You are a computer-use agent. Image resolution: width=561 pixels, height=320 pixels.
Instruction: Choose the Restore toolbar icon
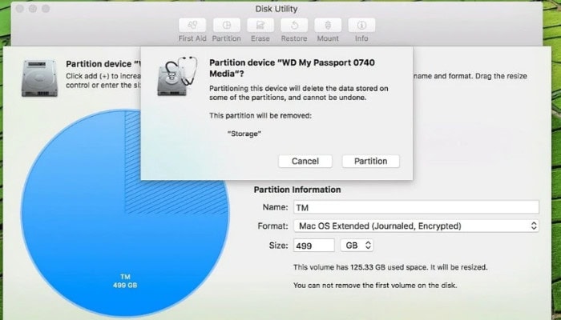tap(294, 25)
